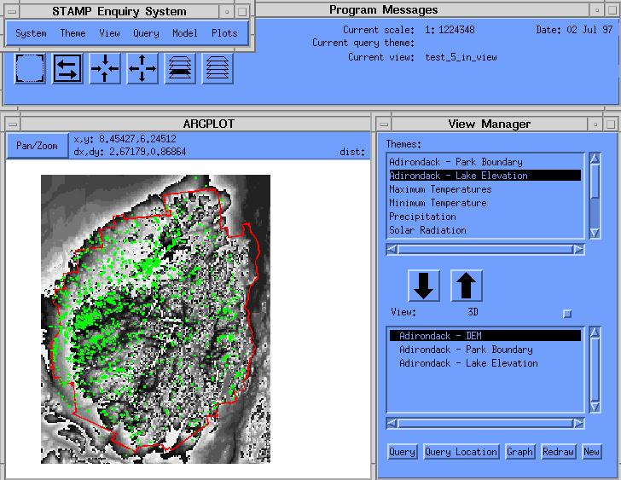Minimize the View Manager window
The width and height of the screenshot is (621, 480).
coord(595,124)
